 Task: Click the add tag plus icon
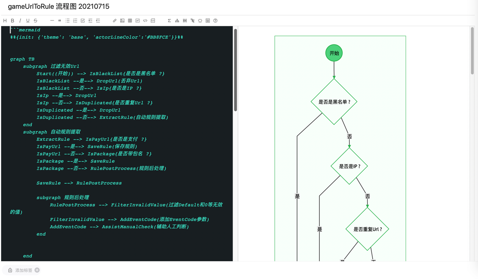[x=37, y=270]
